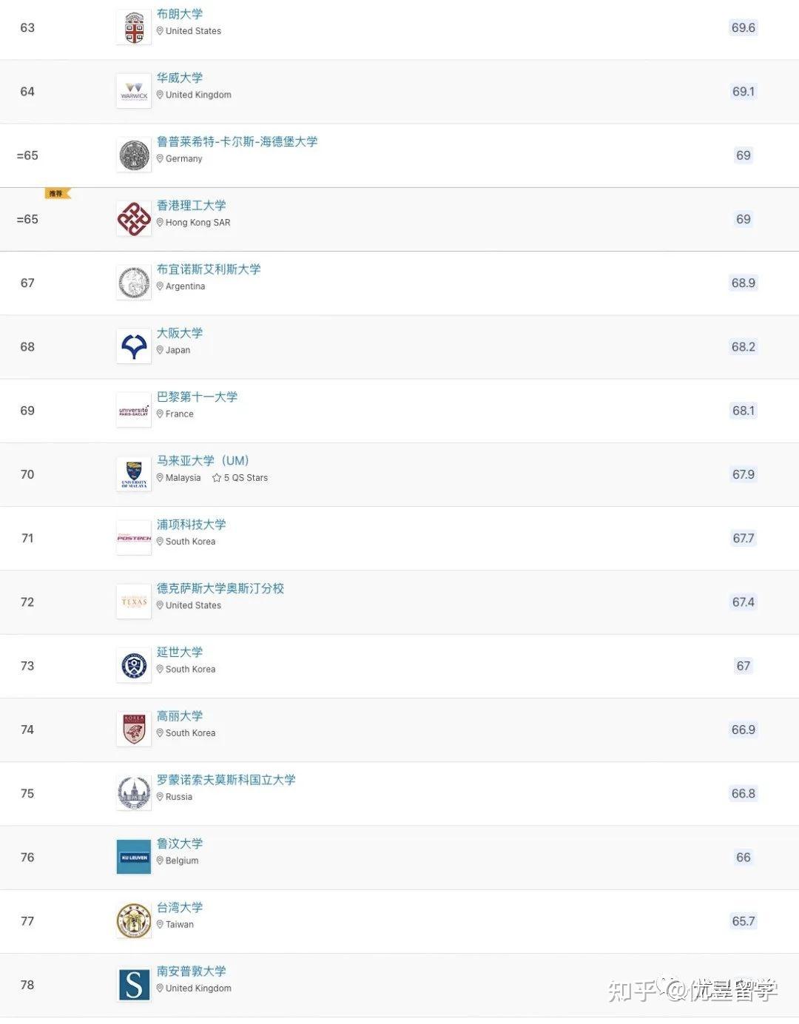Click the Texas Austin logo

(133, 601)
